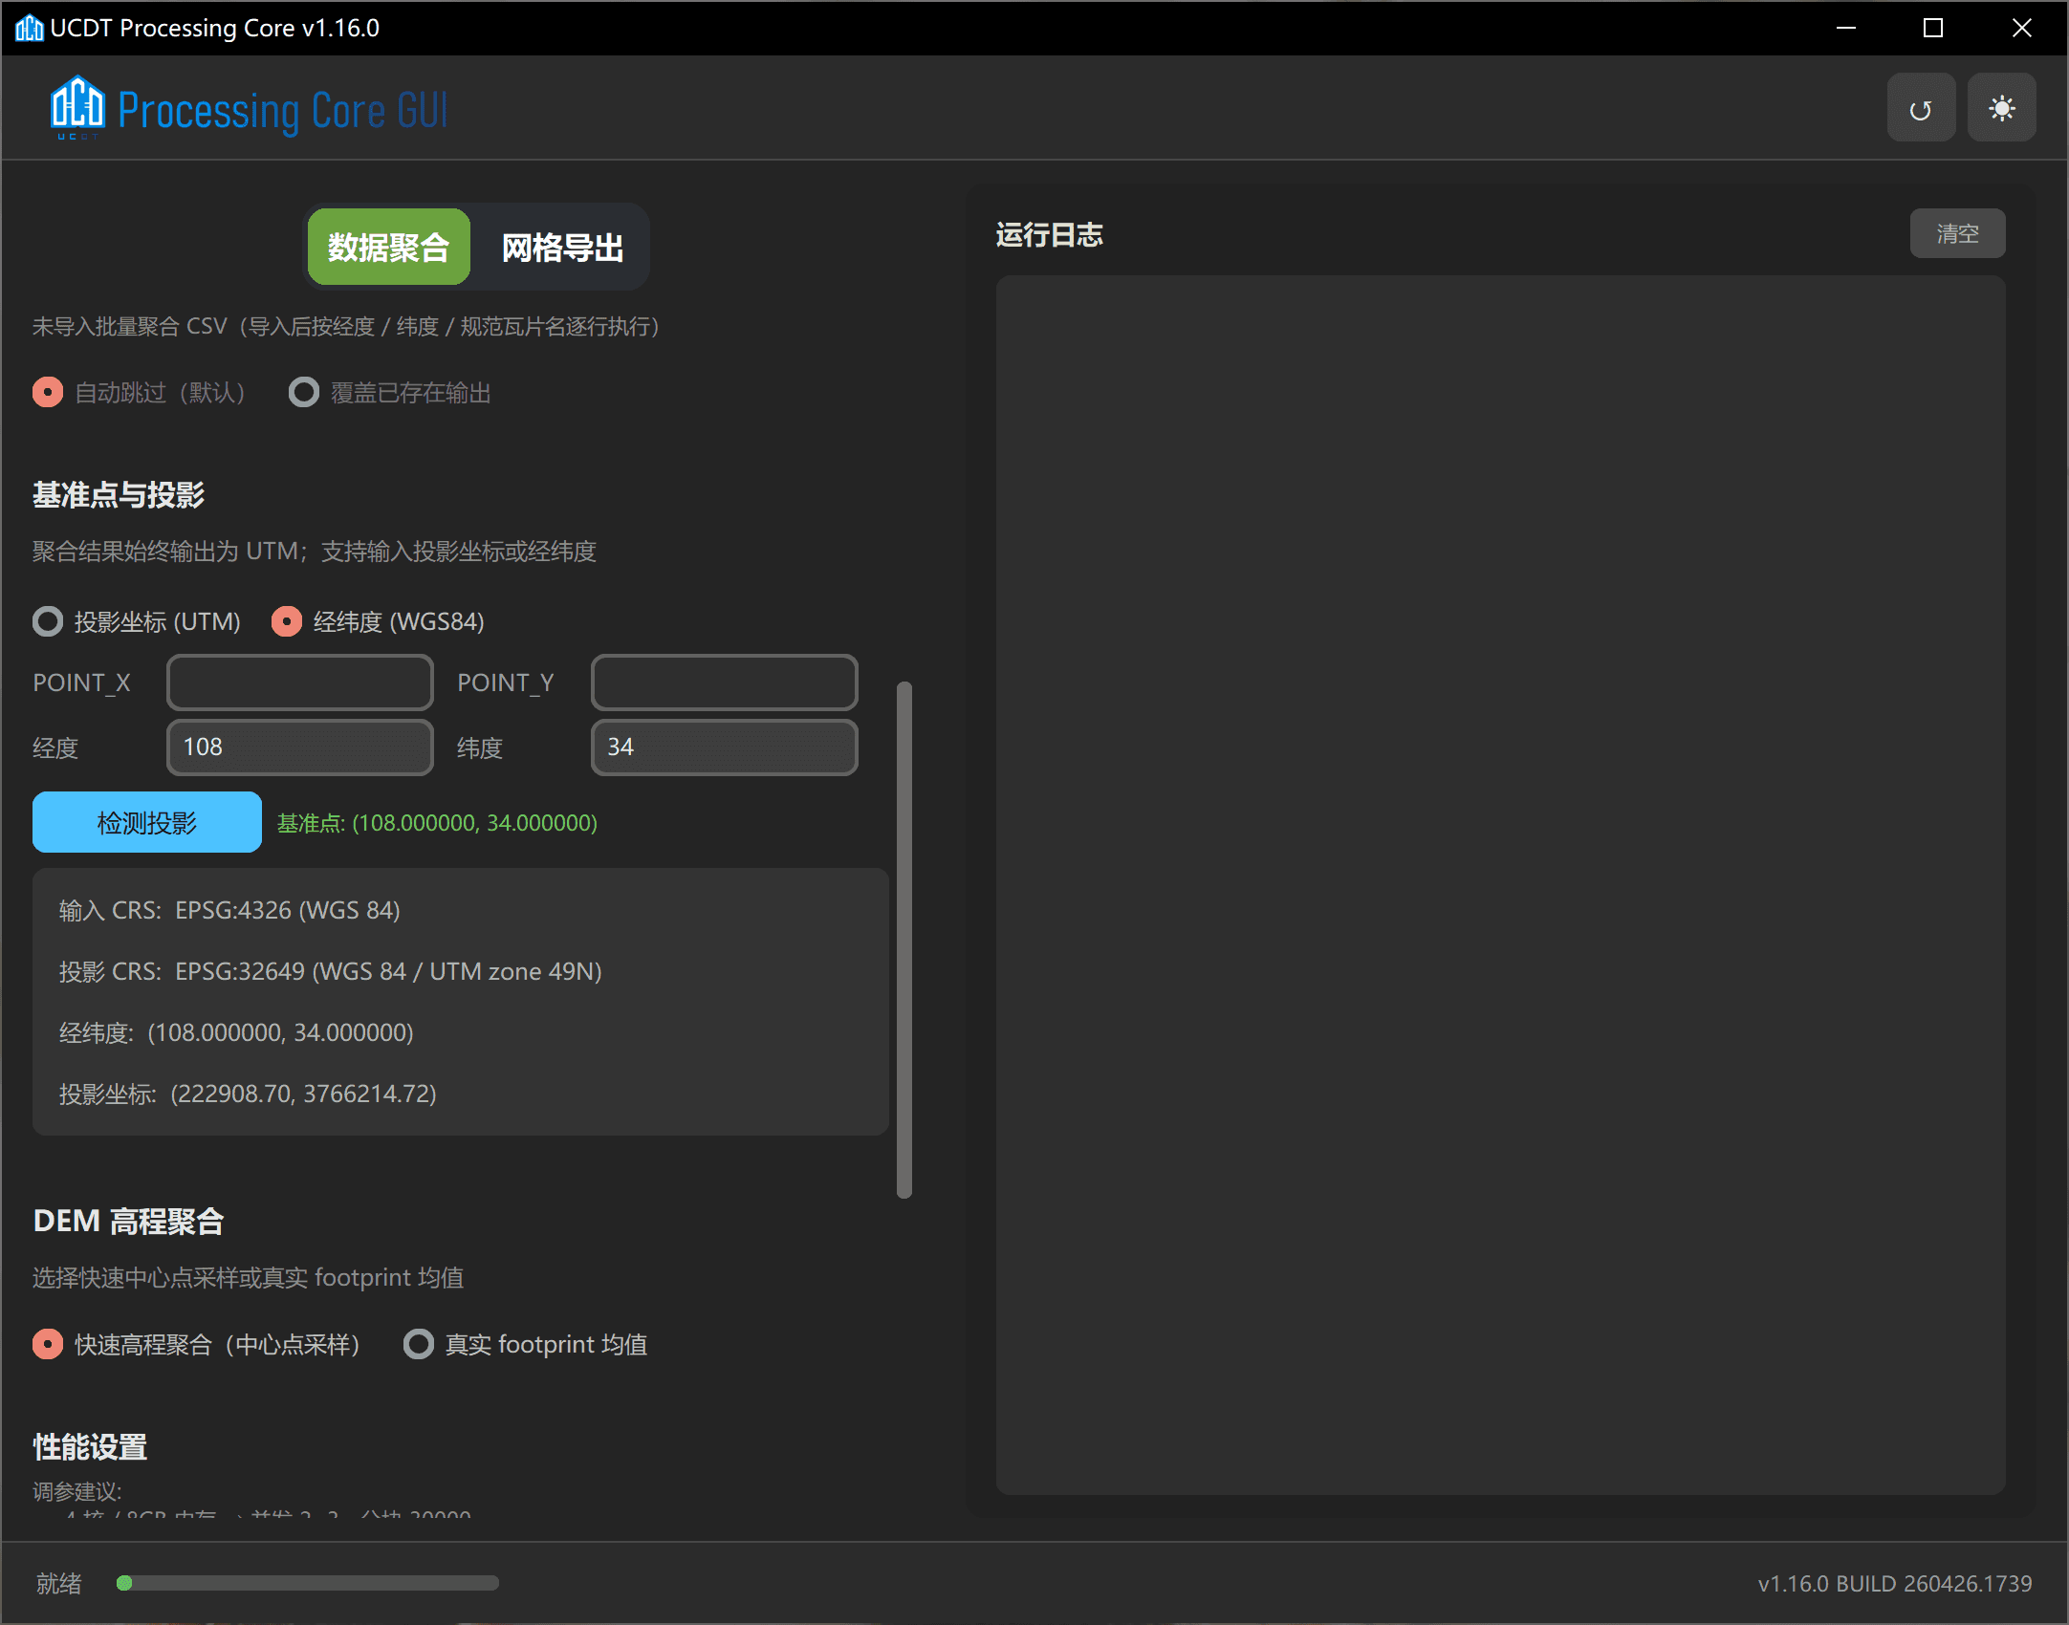The width and height of the screenshot is (2069, 1625).
Task: Switch to the 数据聚合 tab
Action: [388, 247]
